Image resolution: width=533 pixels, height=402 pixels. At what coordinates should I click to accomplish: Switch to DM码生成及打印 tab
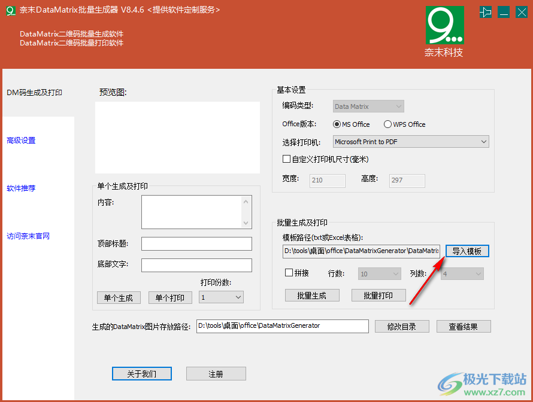coord(34,93)
